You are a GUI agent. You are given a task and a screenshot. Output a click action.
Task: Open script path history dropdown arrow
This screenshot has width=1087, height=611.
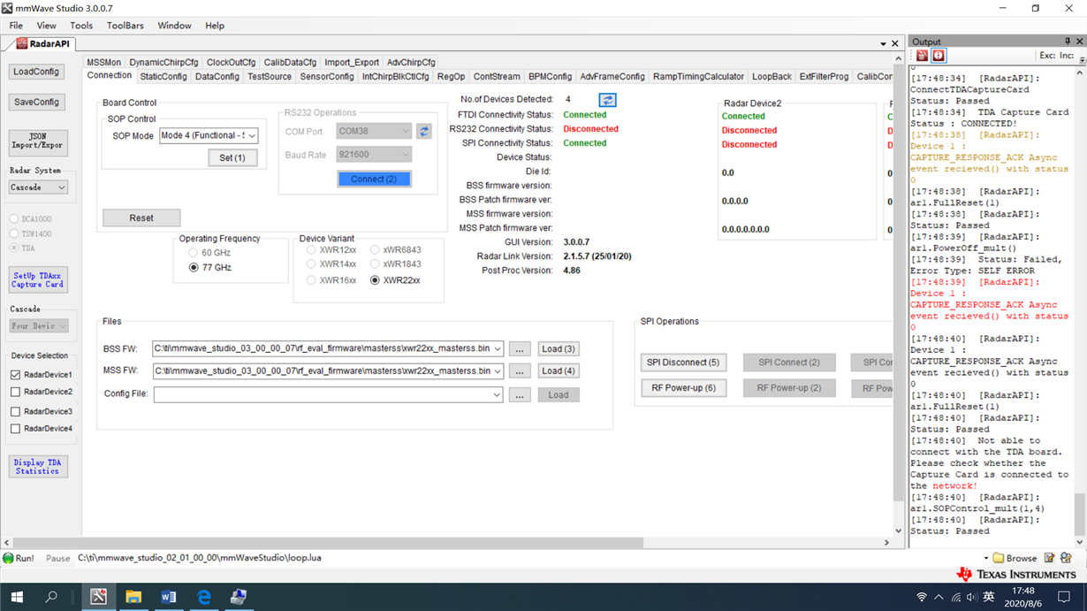(x=985, y=558)
